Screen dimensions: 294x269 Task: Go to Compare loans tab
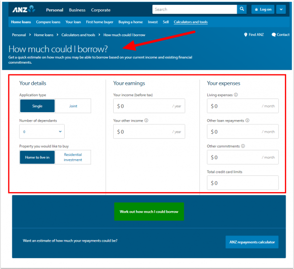[x=48, y=22]
